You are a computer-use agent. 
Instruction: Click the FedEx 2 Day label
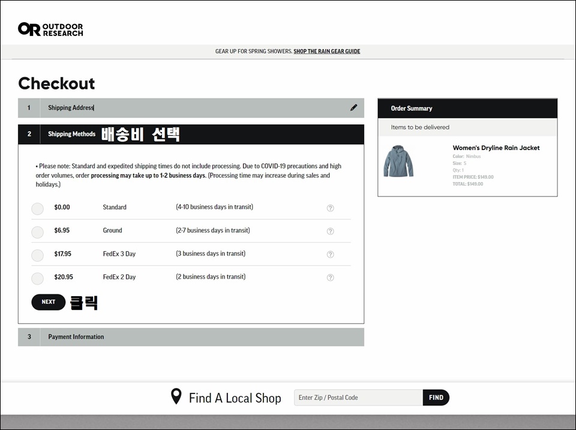[119, 277]
